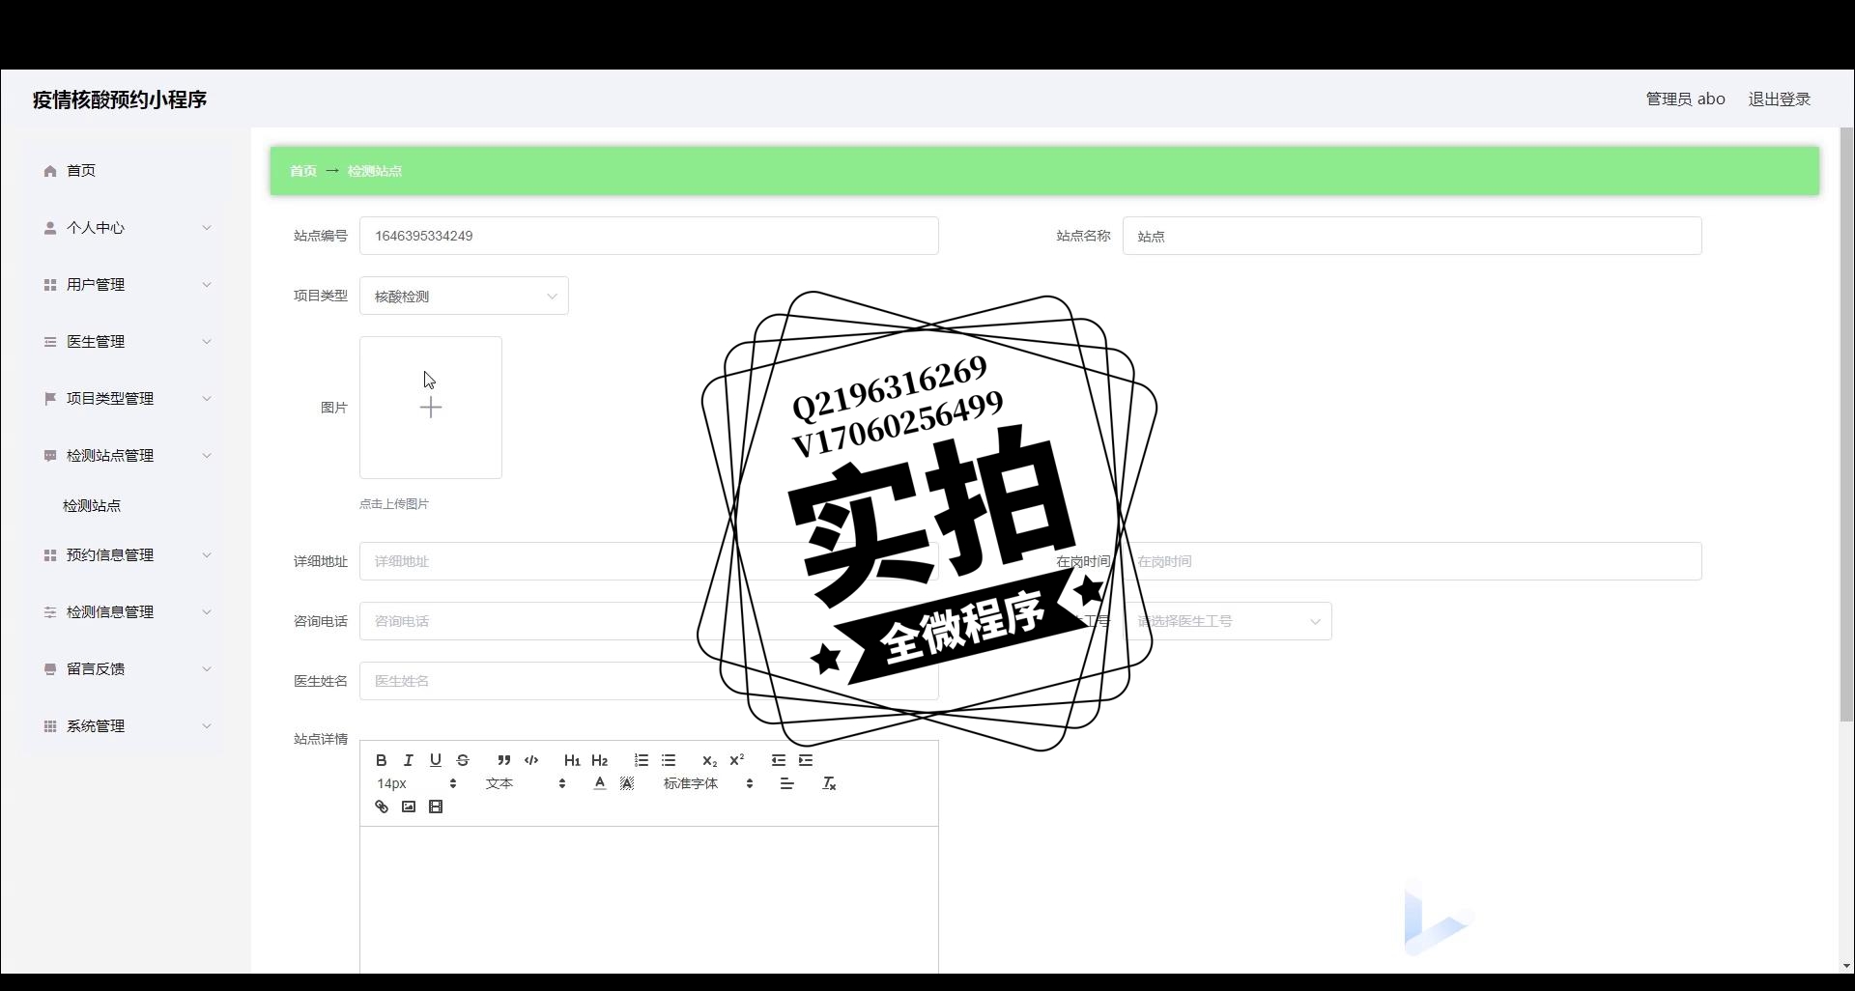Collapse the 检测站点管理 menu
This screenshot has width=1855, height=991.
(126, 455)
